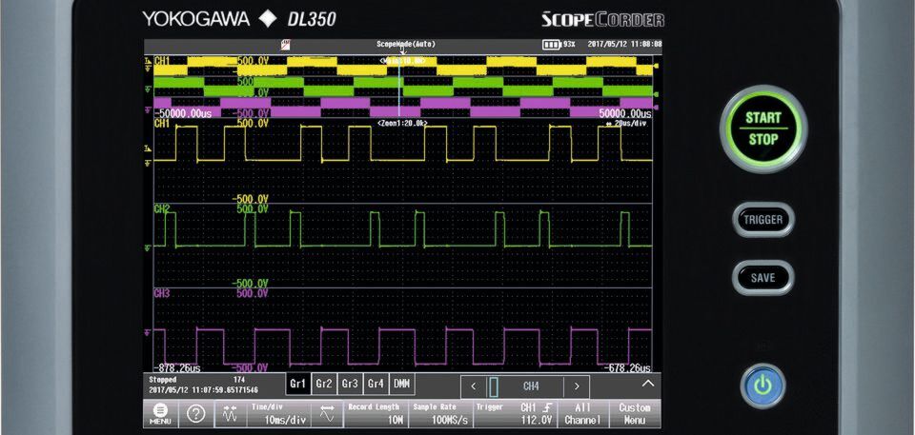Select channel box indicator beside CH4
This screenshot has width=915, height=435.
(494, 386)
